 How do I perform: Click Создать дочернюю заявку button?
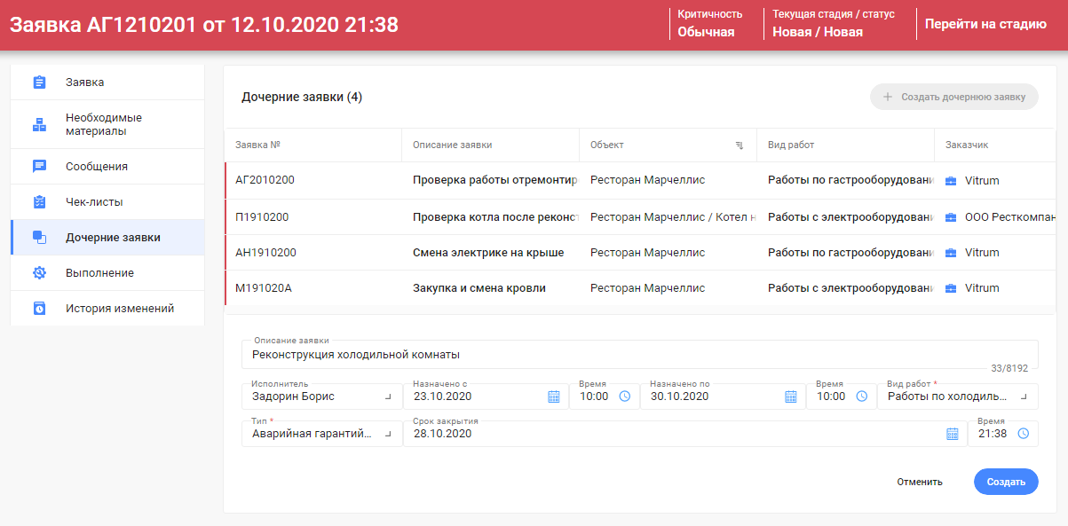[x=954, y=97]
